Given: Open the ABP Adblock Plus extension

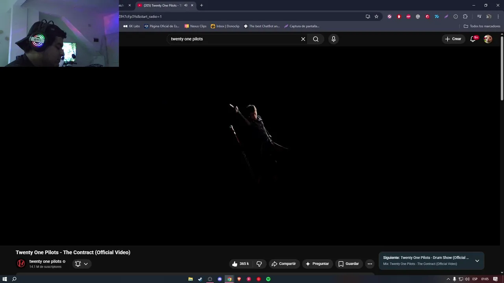Looking at the screenshot, I should 408,17.
